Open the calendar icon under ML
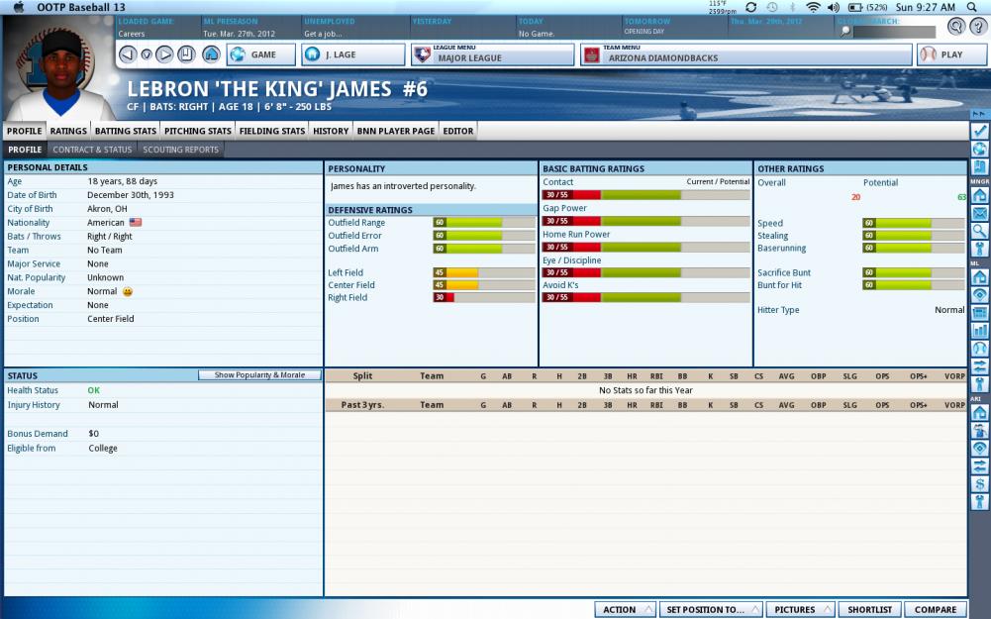This screenshot has width=991, height=619. pyautogui.click(x=979, y=312)
